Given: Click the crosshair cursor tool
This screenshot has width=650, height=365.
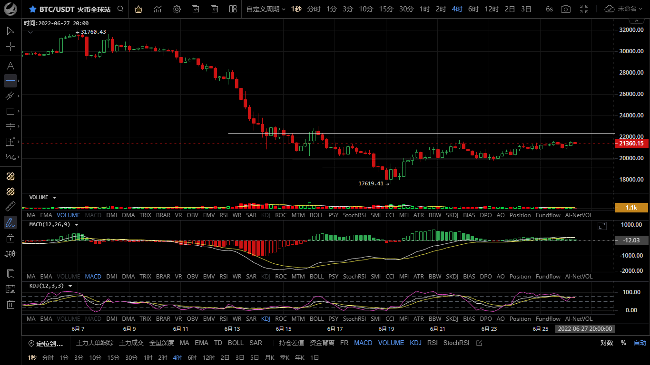Looking at the screenshot, I should [10, 47].
